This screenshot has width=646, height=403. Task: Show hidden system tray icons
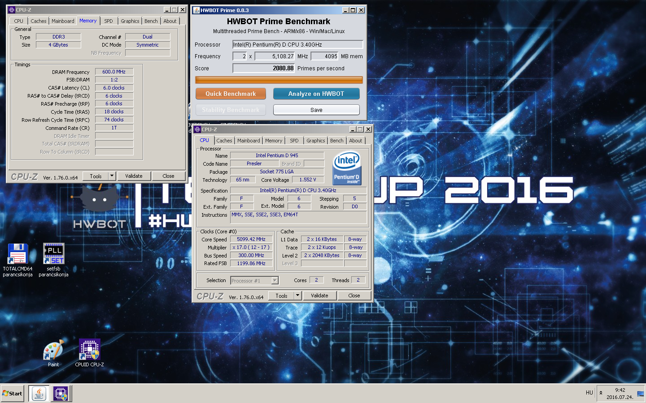tap(601, 393)
